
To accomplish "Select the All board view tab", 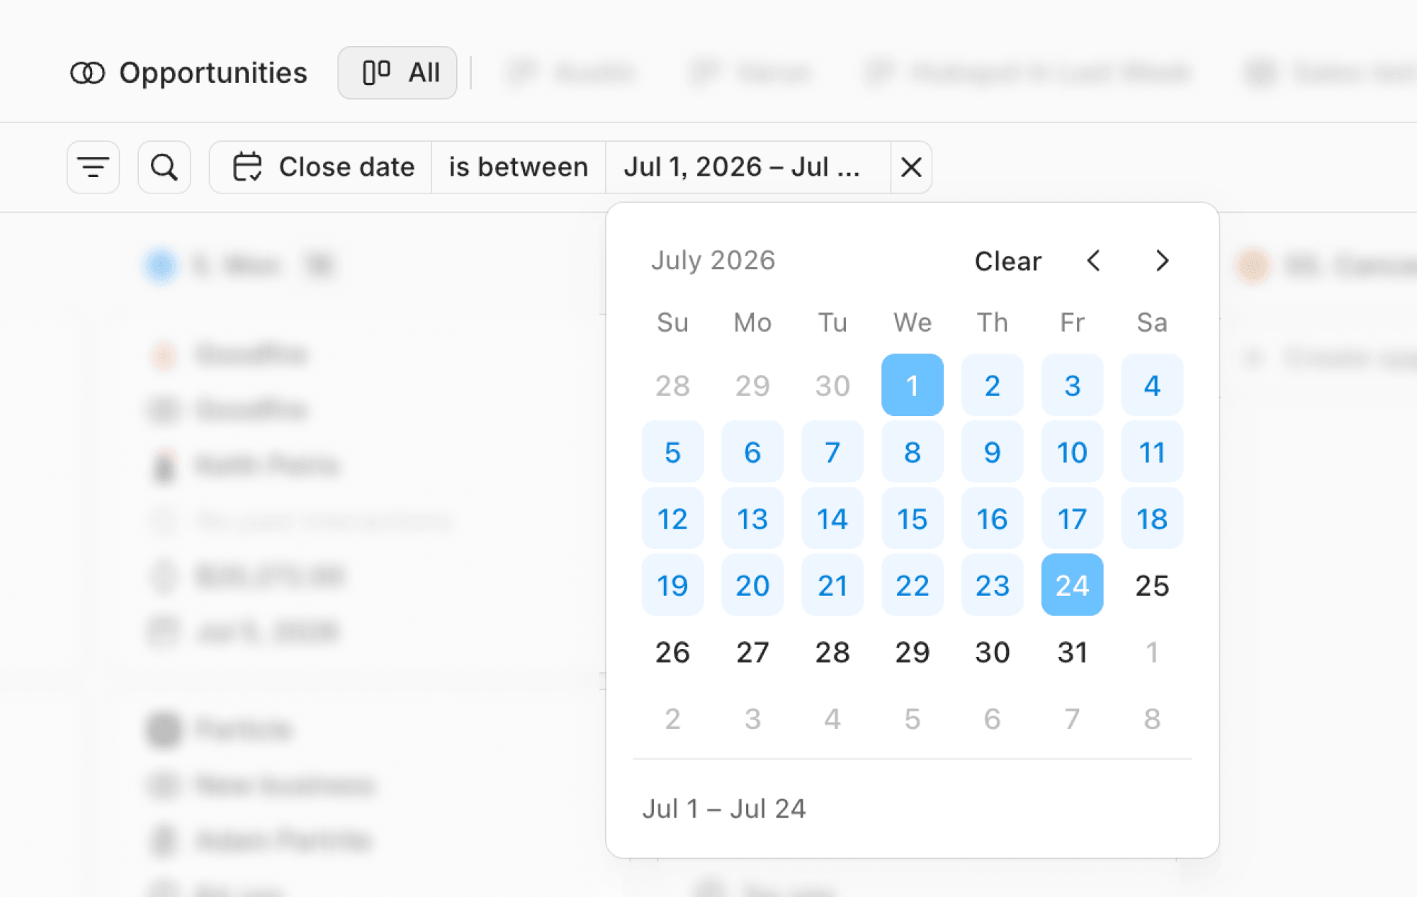I will [x=397, y=73].
